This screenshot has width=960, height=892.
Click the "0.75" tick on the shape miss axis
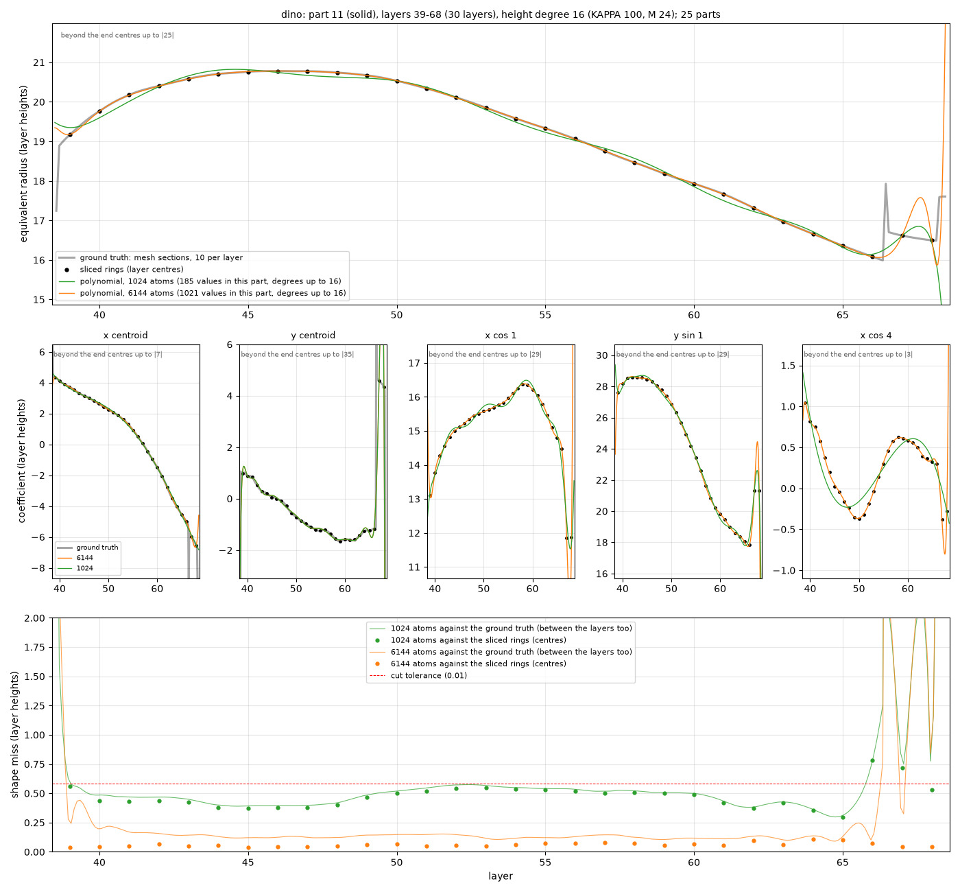click(34, 764)
